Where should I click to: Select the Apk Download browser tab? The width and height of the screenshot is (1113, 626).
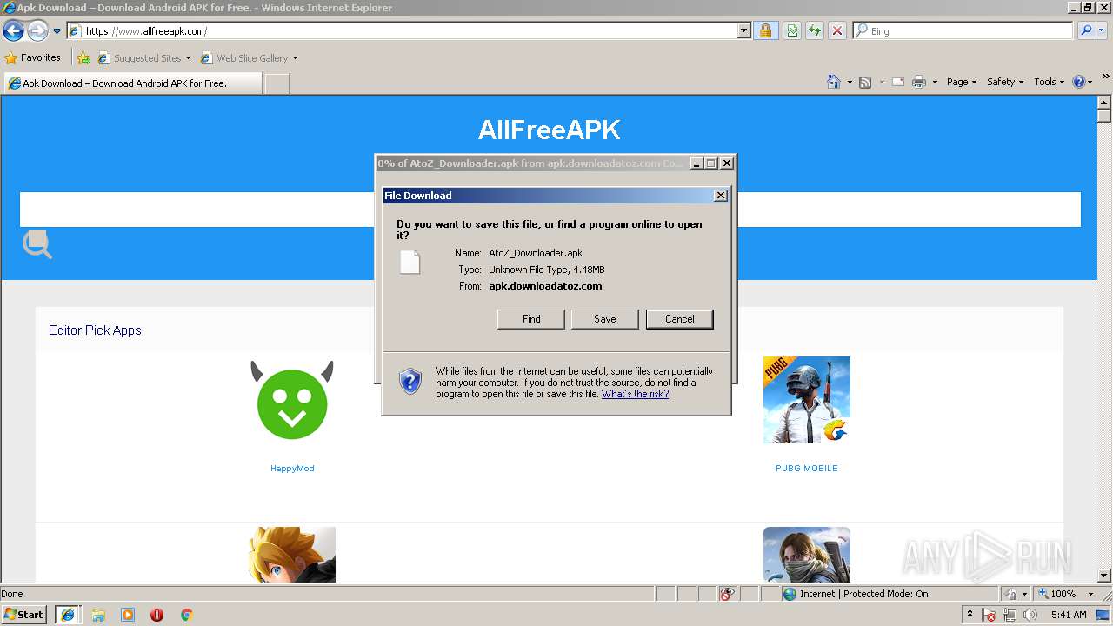(x=133, y=83)
